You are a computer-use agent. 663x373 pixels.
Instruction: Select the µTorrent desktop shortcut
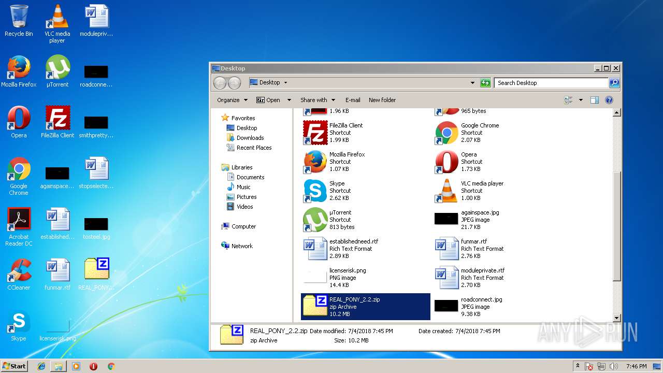57,71
